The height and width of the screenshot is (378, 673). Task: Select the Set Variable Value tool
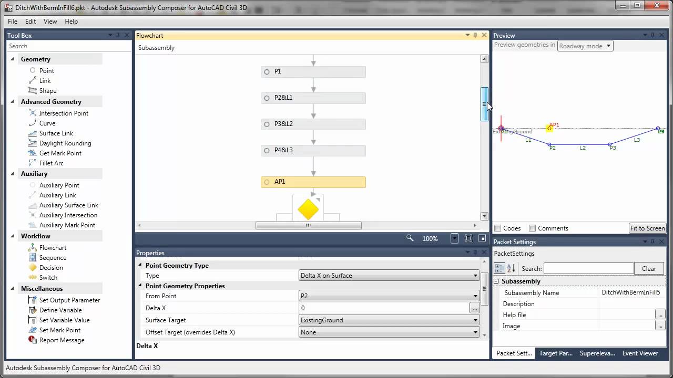coord(59,320)
